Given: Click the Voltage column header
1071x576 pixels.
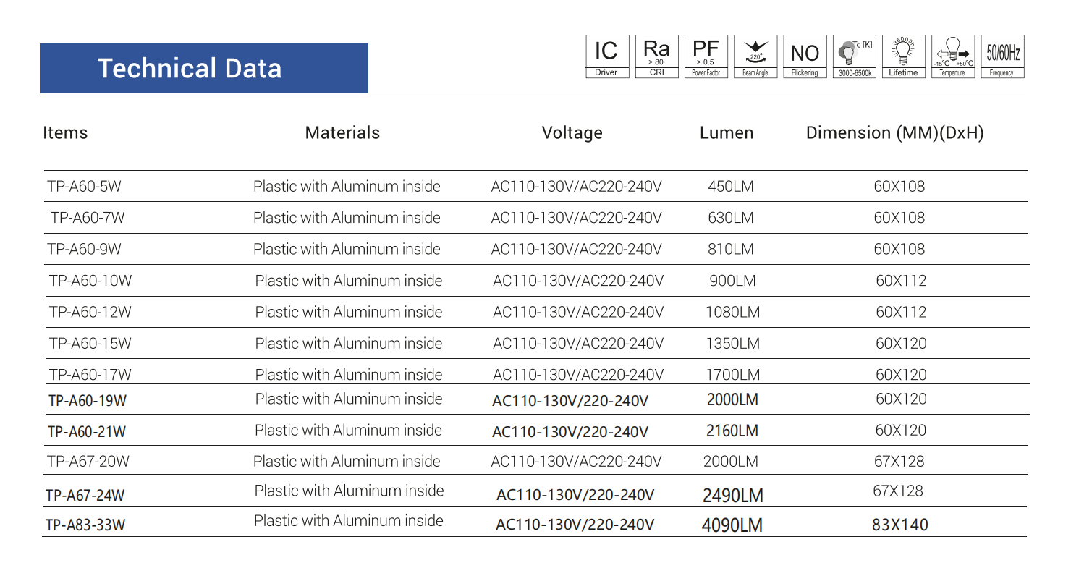Looking at the screenshot, I should point(572,133).
